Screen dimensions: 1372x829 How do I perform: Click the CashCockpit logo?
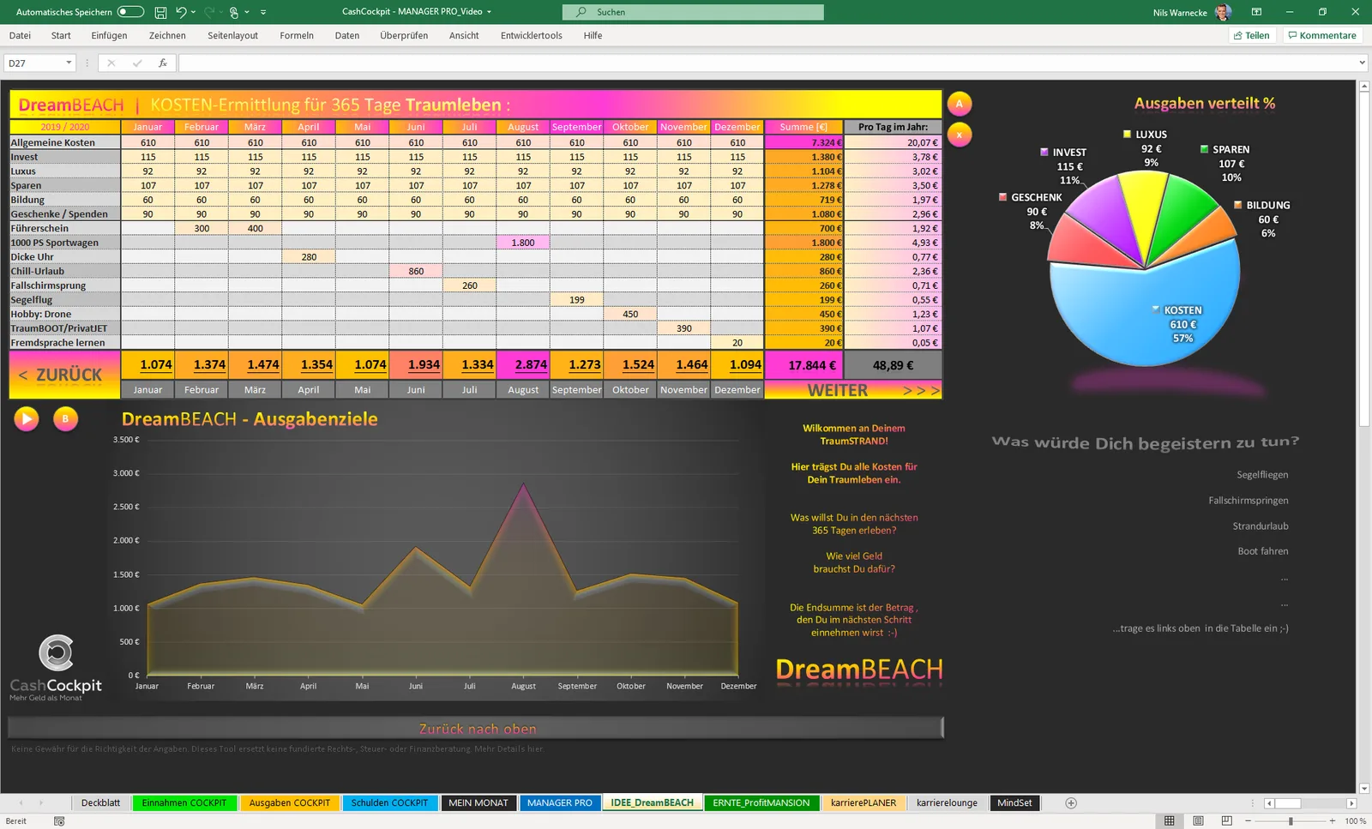click(56, 668)
